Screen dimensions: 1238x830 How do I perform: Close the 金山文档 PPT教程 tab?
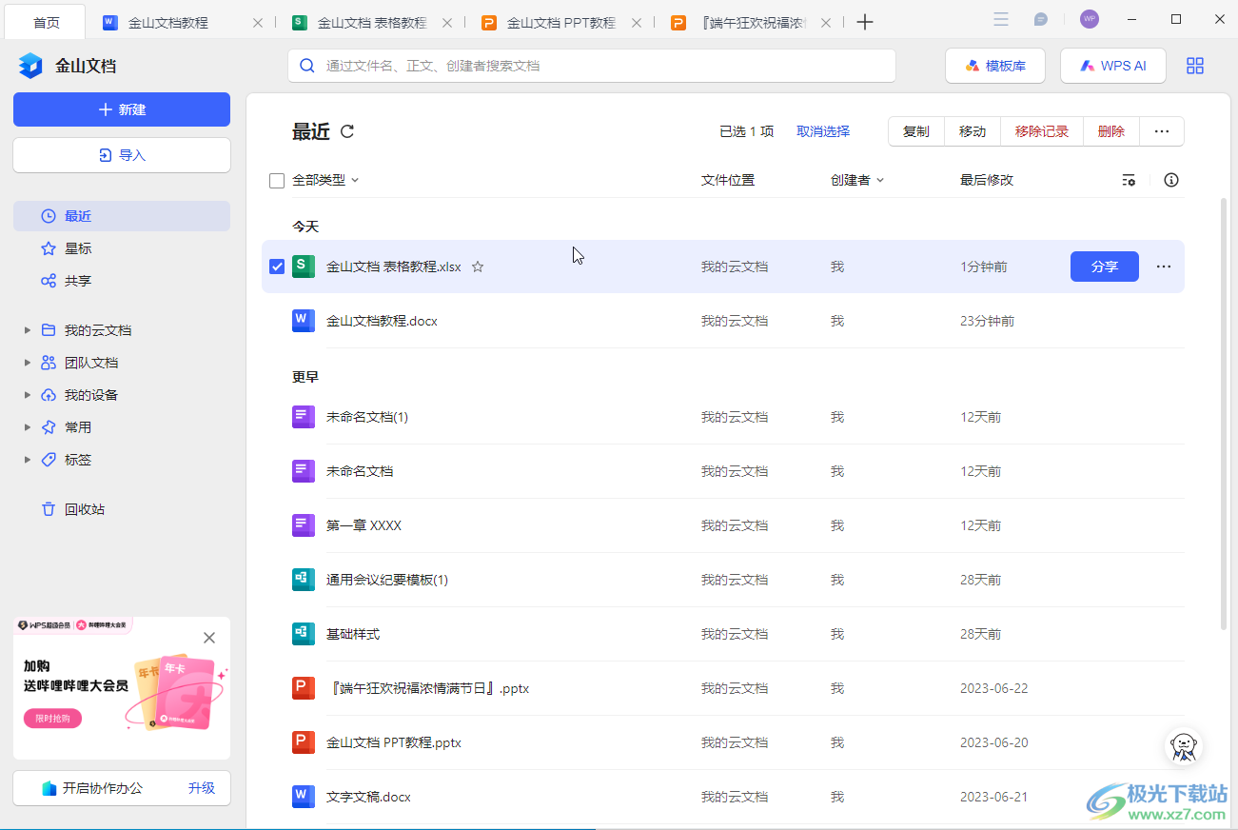[x=637, y=23]
